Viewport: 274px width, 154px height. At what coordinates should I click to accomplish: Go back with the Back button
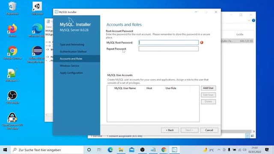point(170,130)
